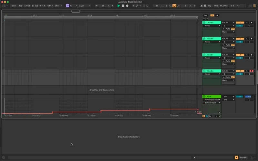The width and height of the screenshot is (258, 161).
Task: Click the warning triangle icon in status bar
Action: point(236,157)
